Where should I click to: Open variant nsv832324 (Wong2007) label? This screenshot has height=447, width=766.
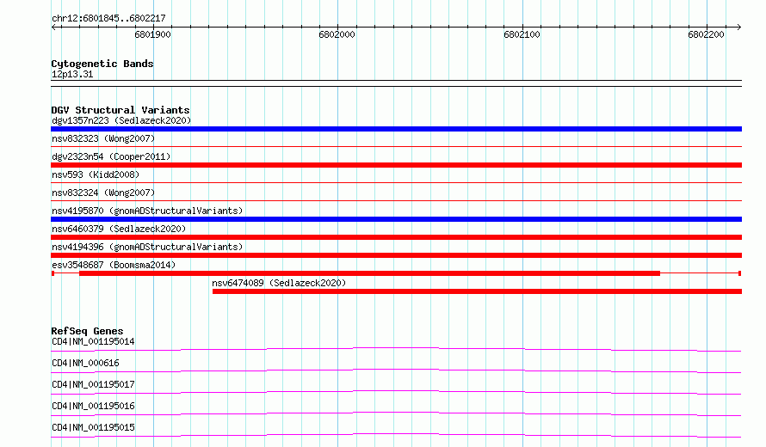pos(103,193)
